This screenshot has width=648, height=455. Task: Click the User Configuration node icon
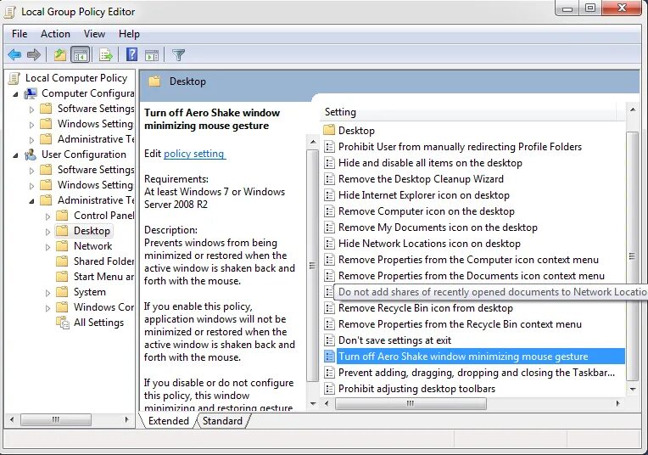(31, 154)
